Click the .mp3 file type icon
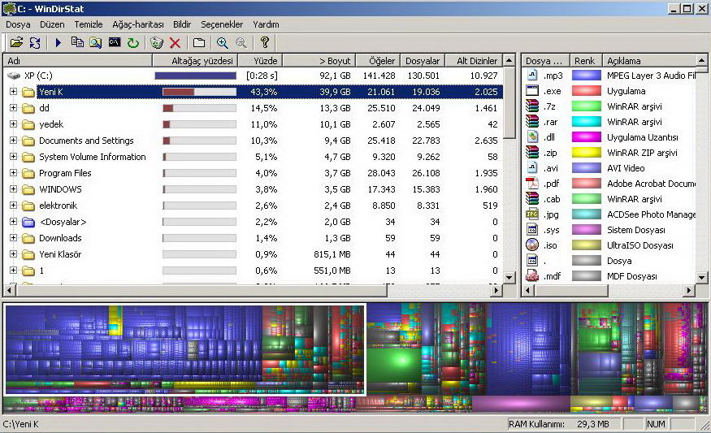The image size is (711, 433). [x=532, y=76]
